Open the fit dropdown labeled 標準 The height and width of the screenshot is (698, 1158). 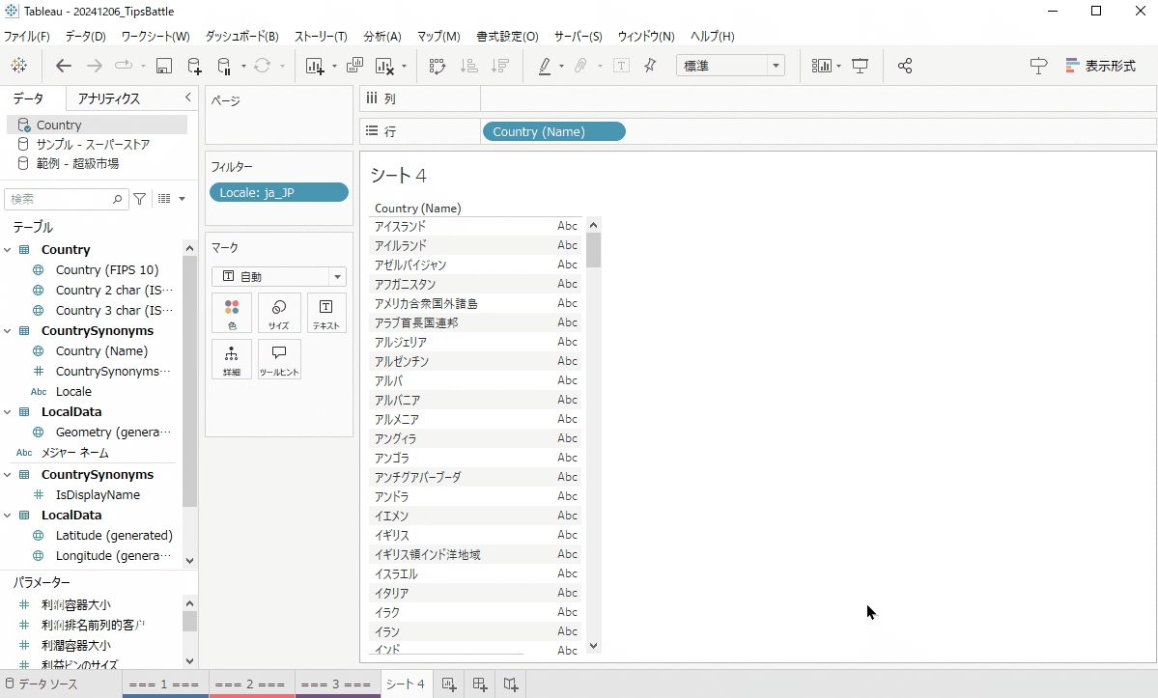coord(729,65)
